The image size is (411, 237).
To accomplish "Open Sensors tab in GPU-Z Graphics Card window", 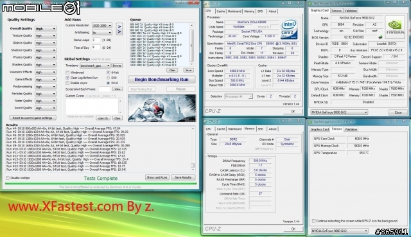I will [x=337, y=11].
